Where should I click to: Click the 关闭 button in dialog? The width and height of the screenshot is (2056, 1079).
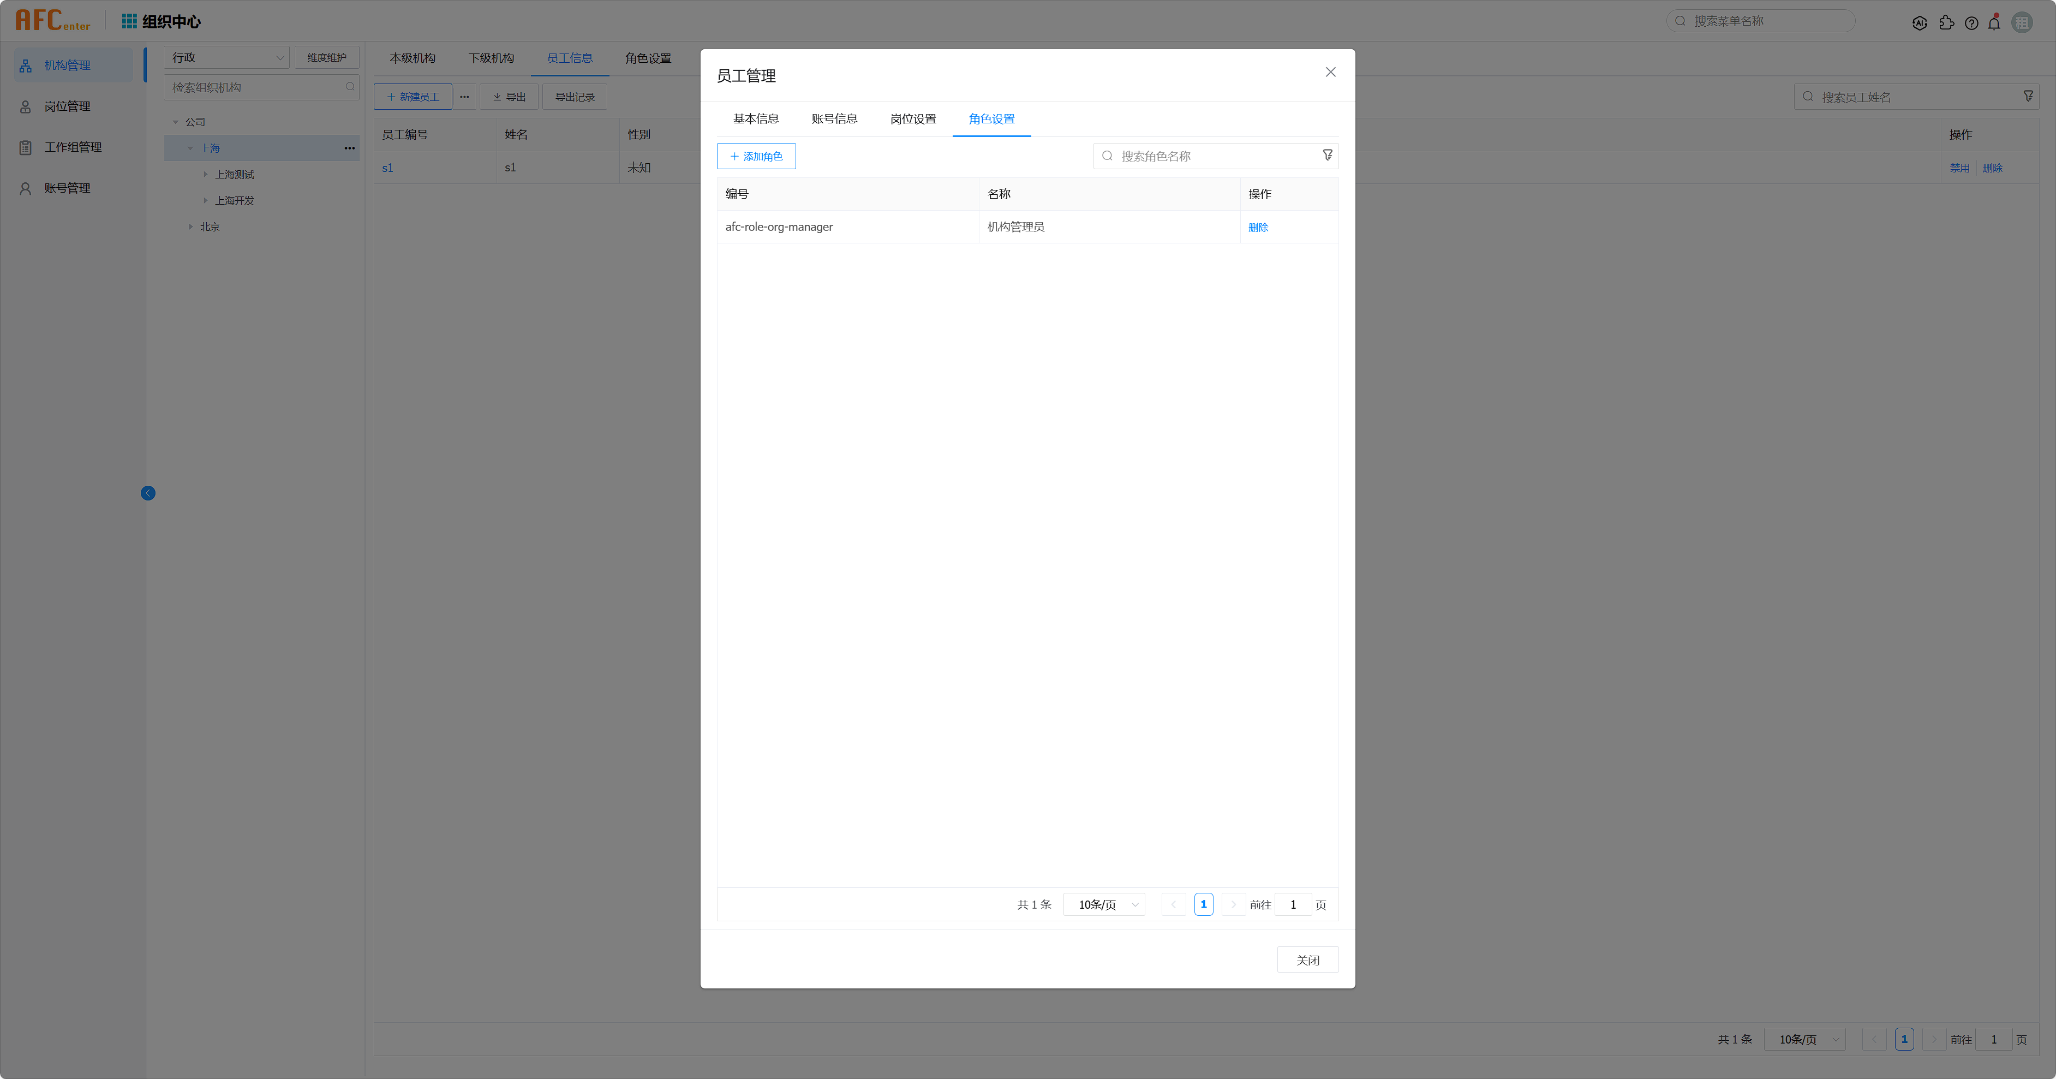[x=1307, y=960]
